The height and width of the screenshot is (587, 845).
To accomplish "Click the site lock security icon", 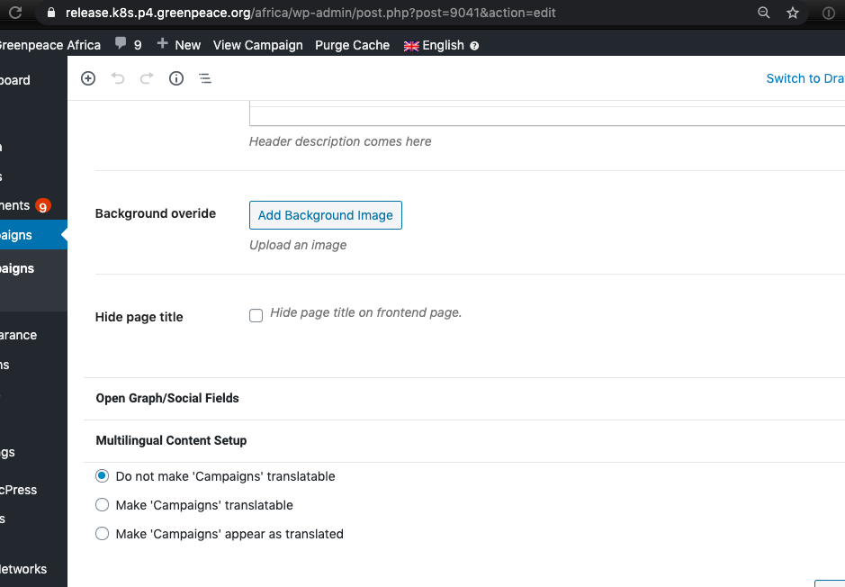I will tap(51, 13).
